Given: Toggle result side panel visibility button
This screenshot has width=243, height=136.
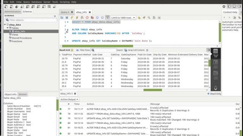Looking at the screenshot, I should 208,50.
